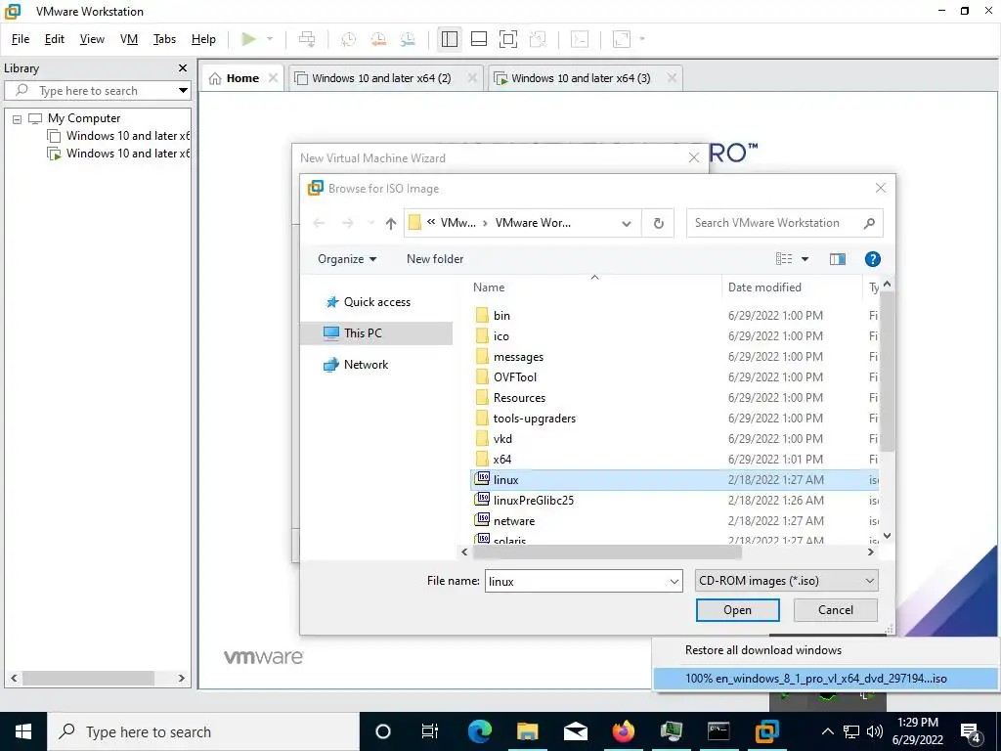Click the Unity mode toolbar icon
This screenshot has height=751, width=1001.
coord(539,39)
